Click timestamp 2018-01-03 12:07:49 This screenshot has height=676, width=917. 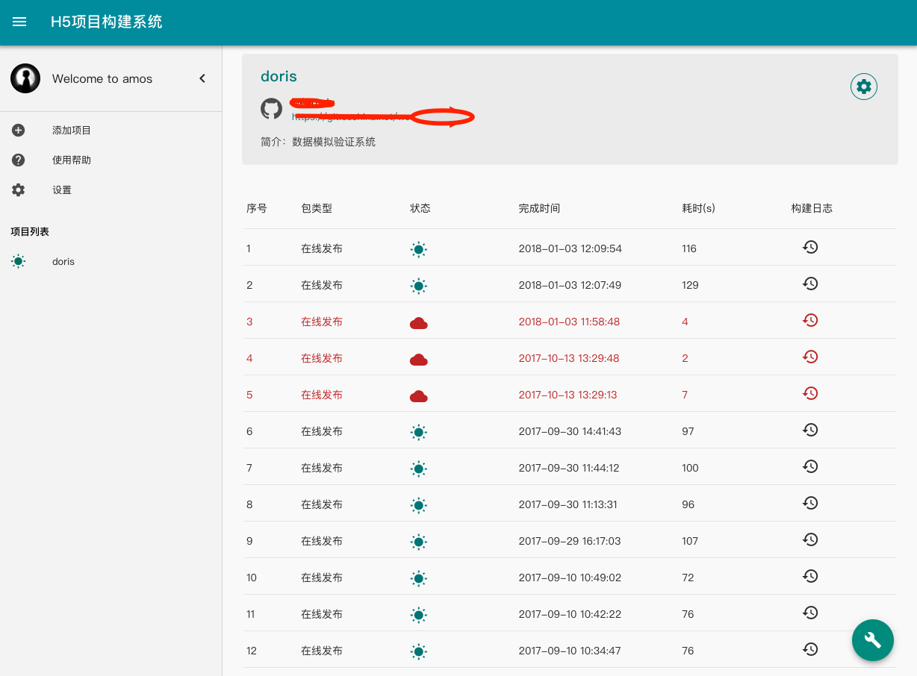click(571, 285)
